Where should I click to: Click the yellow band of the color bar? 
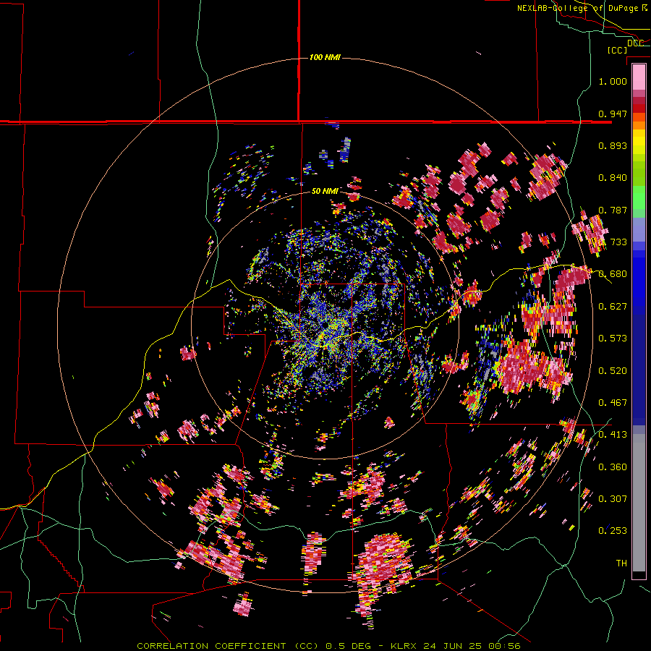tap(639, 142)
